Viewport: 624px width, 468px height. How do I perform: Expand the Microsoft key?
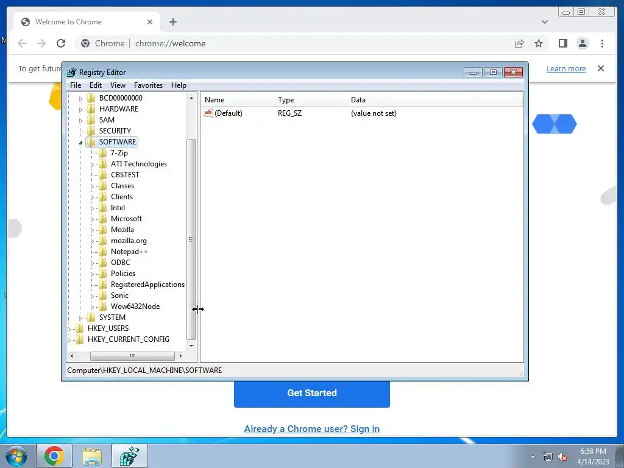pos(93,219)
